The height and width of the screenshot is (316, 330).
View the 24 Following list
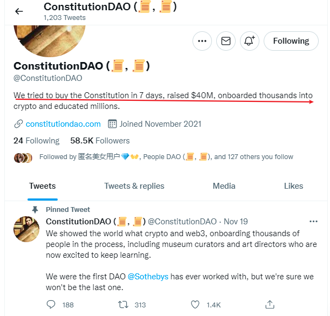click(36, 141)
